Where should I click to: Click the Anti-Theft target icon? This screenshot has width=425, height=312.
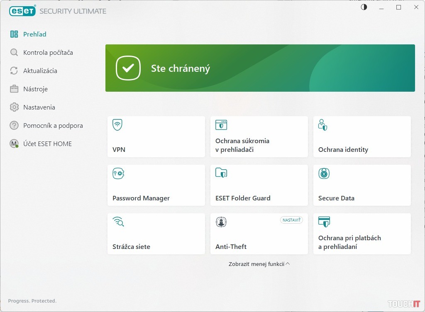(221, 222)
